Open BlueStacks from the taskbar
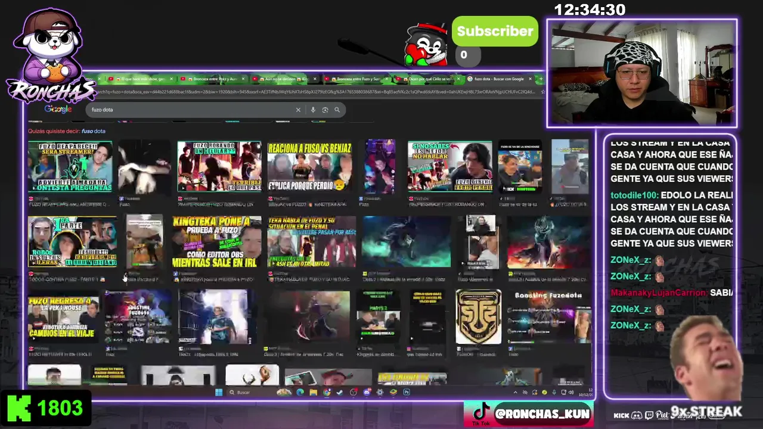The width and height of the screenshot is (763, 429). coord(393,392)
